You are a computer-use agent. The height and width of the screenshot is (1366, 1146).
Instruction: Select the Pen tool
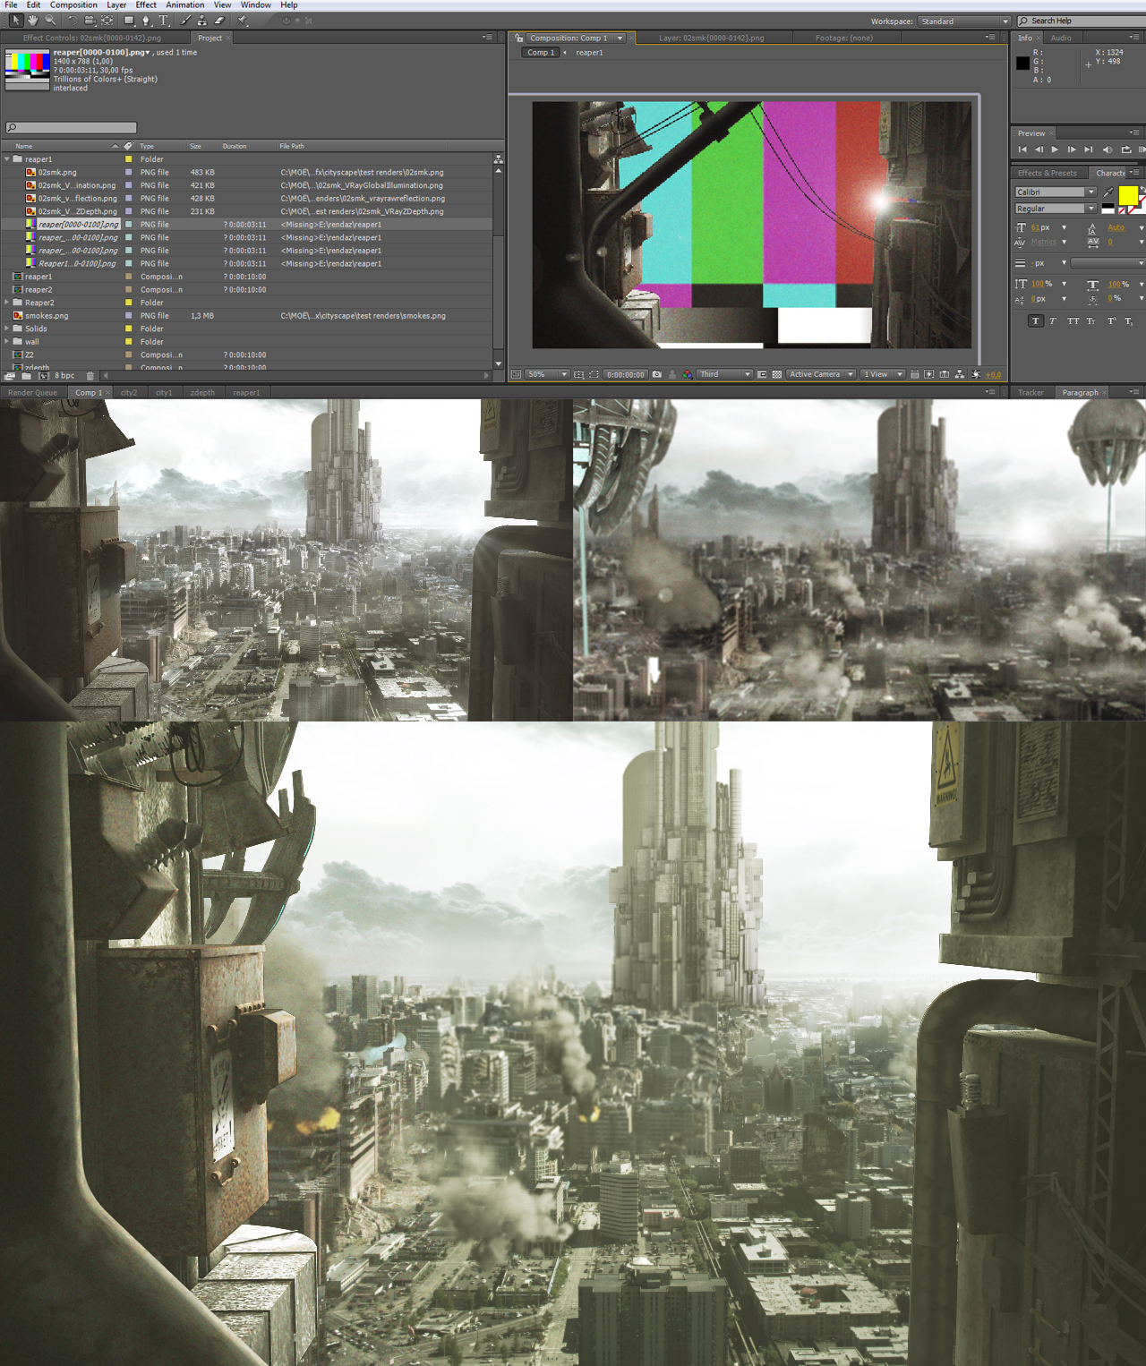coord(146,20)
